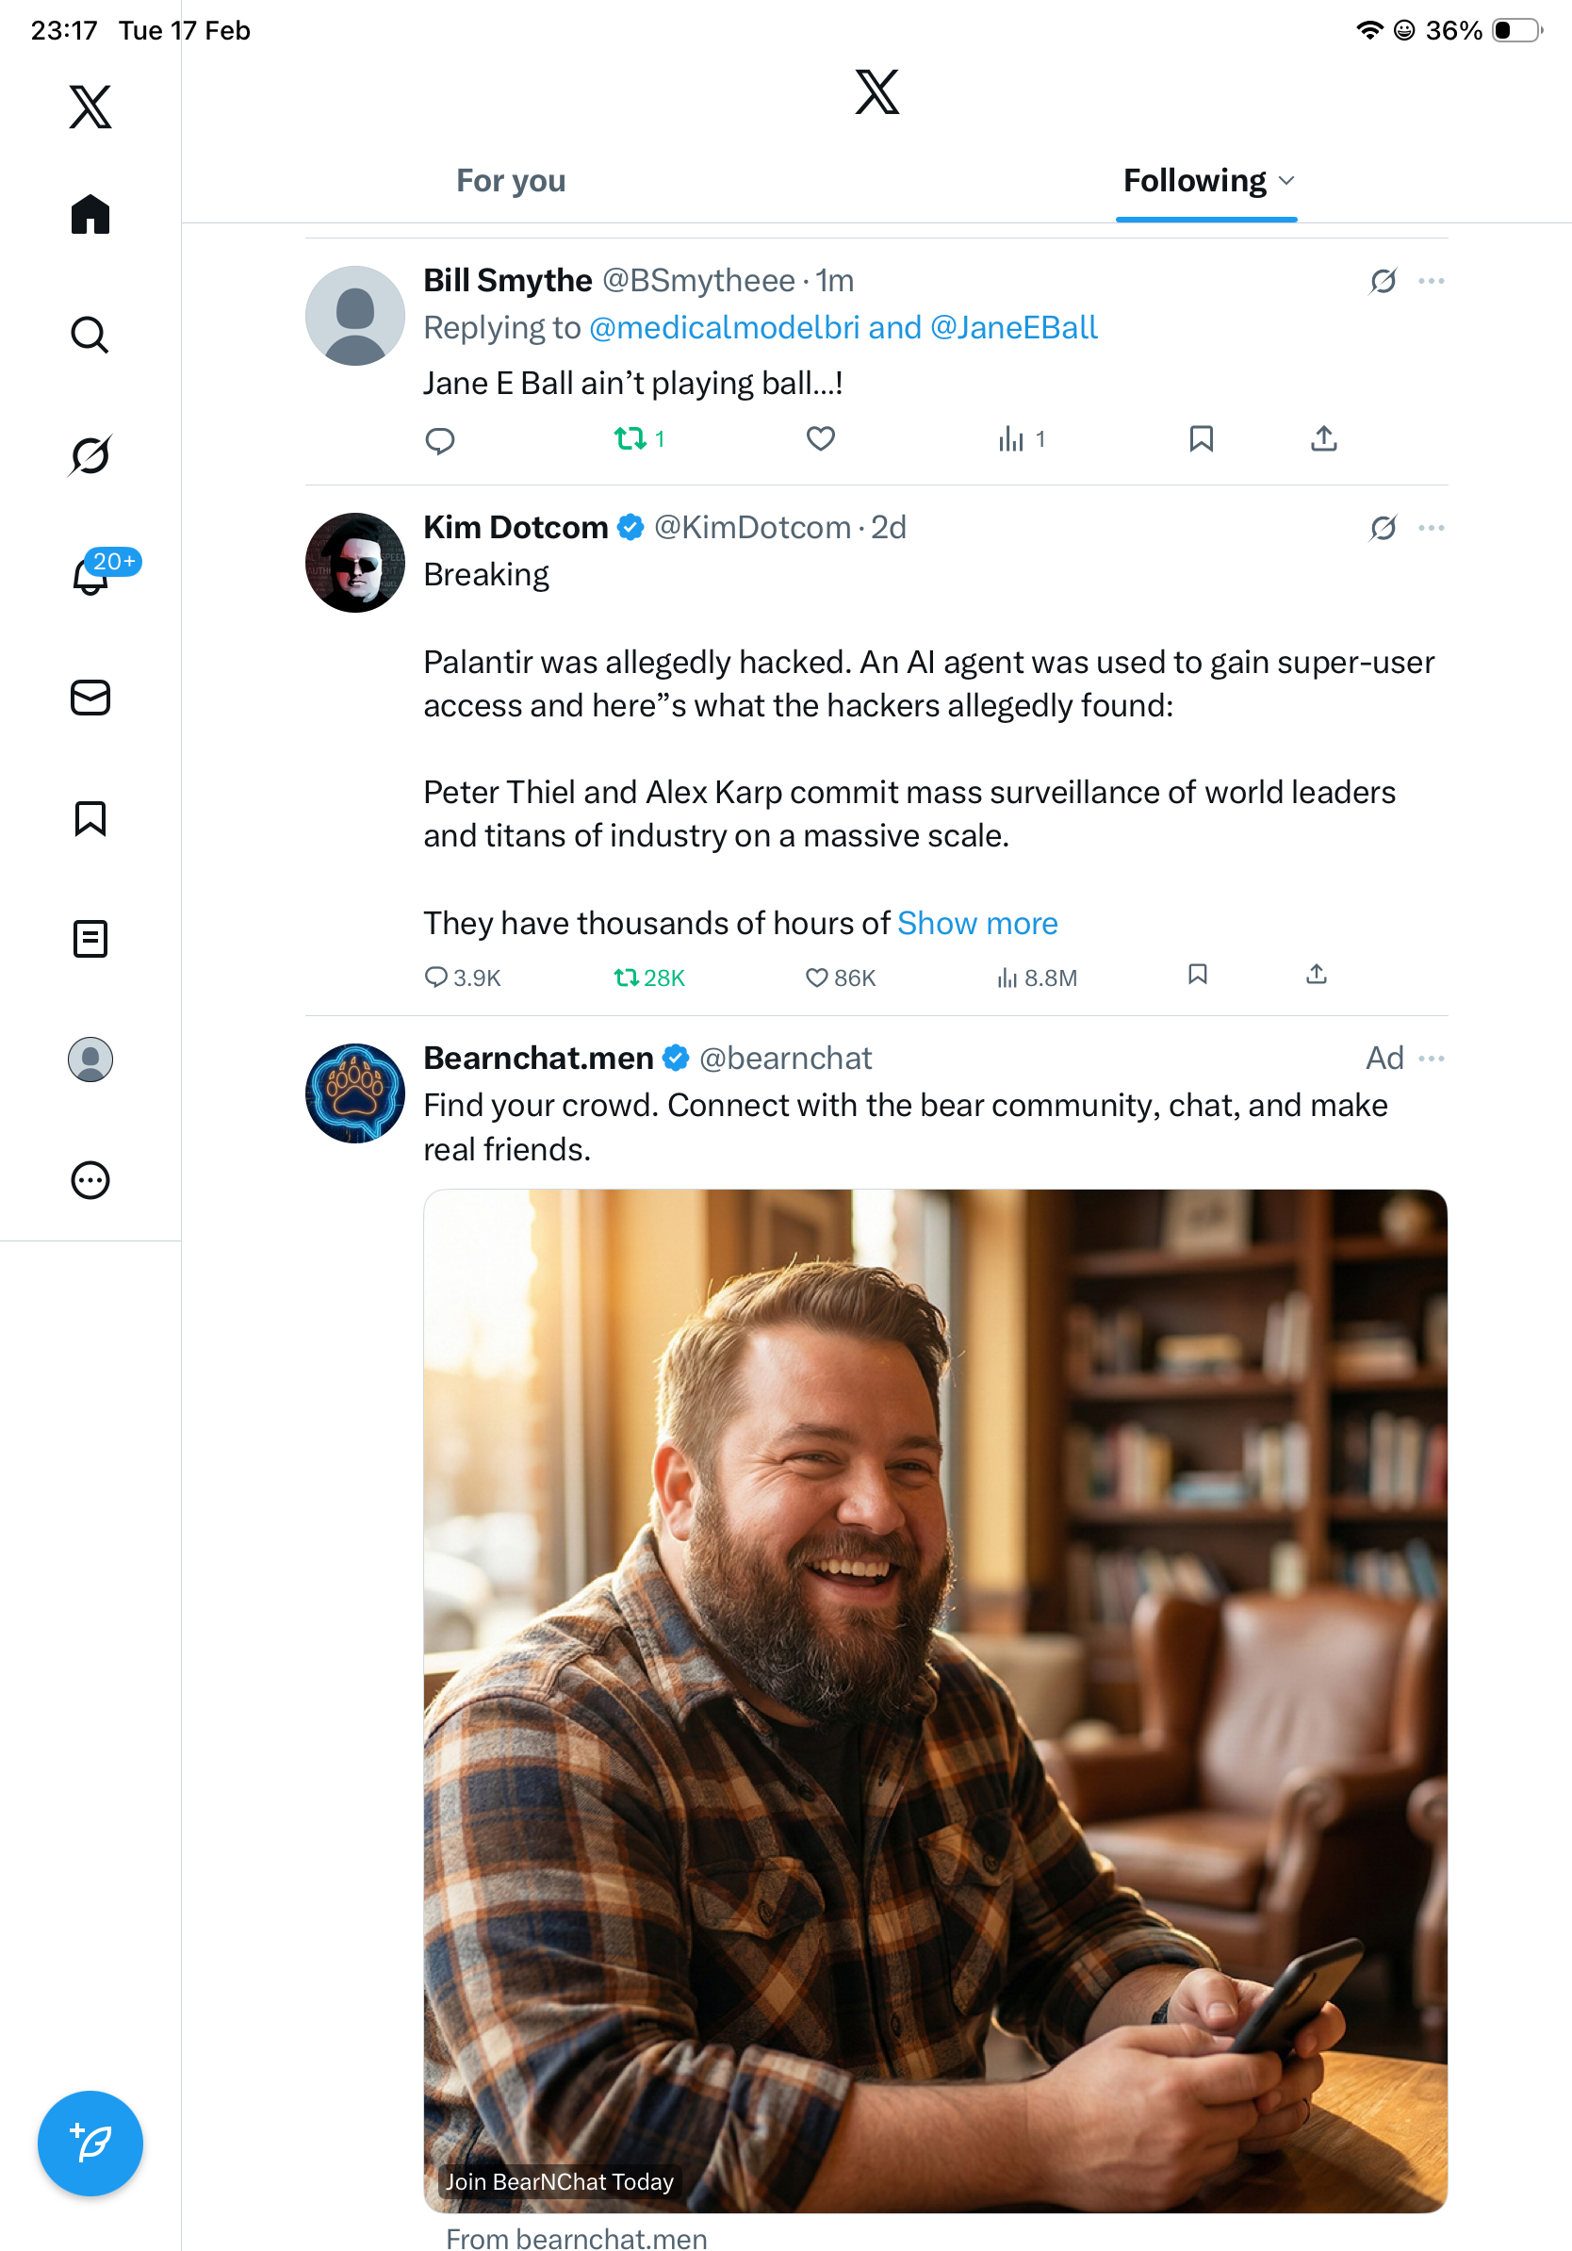Undo repost on Kim Dotcom's post
This screenshot has height=2251, width=1572.
point(628,978)
